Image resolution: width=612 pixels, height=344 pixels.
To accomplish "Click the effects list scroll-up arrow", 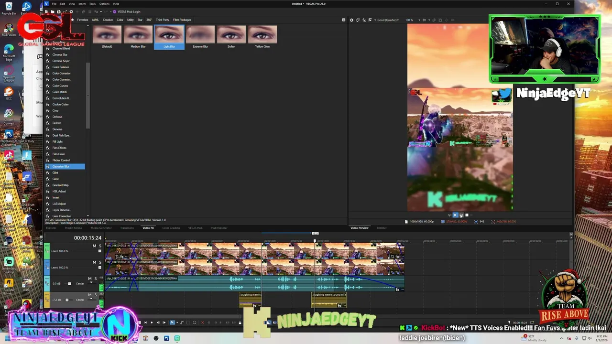I will pos(88,26).
